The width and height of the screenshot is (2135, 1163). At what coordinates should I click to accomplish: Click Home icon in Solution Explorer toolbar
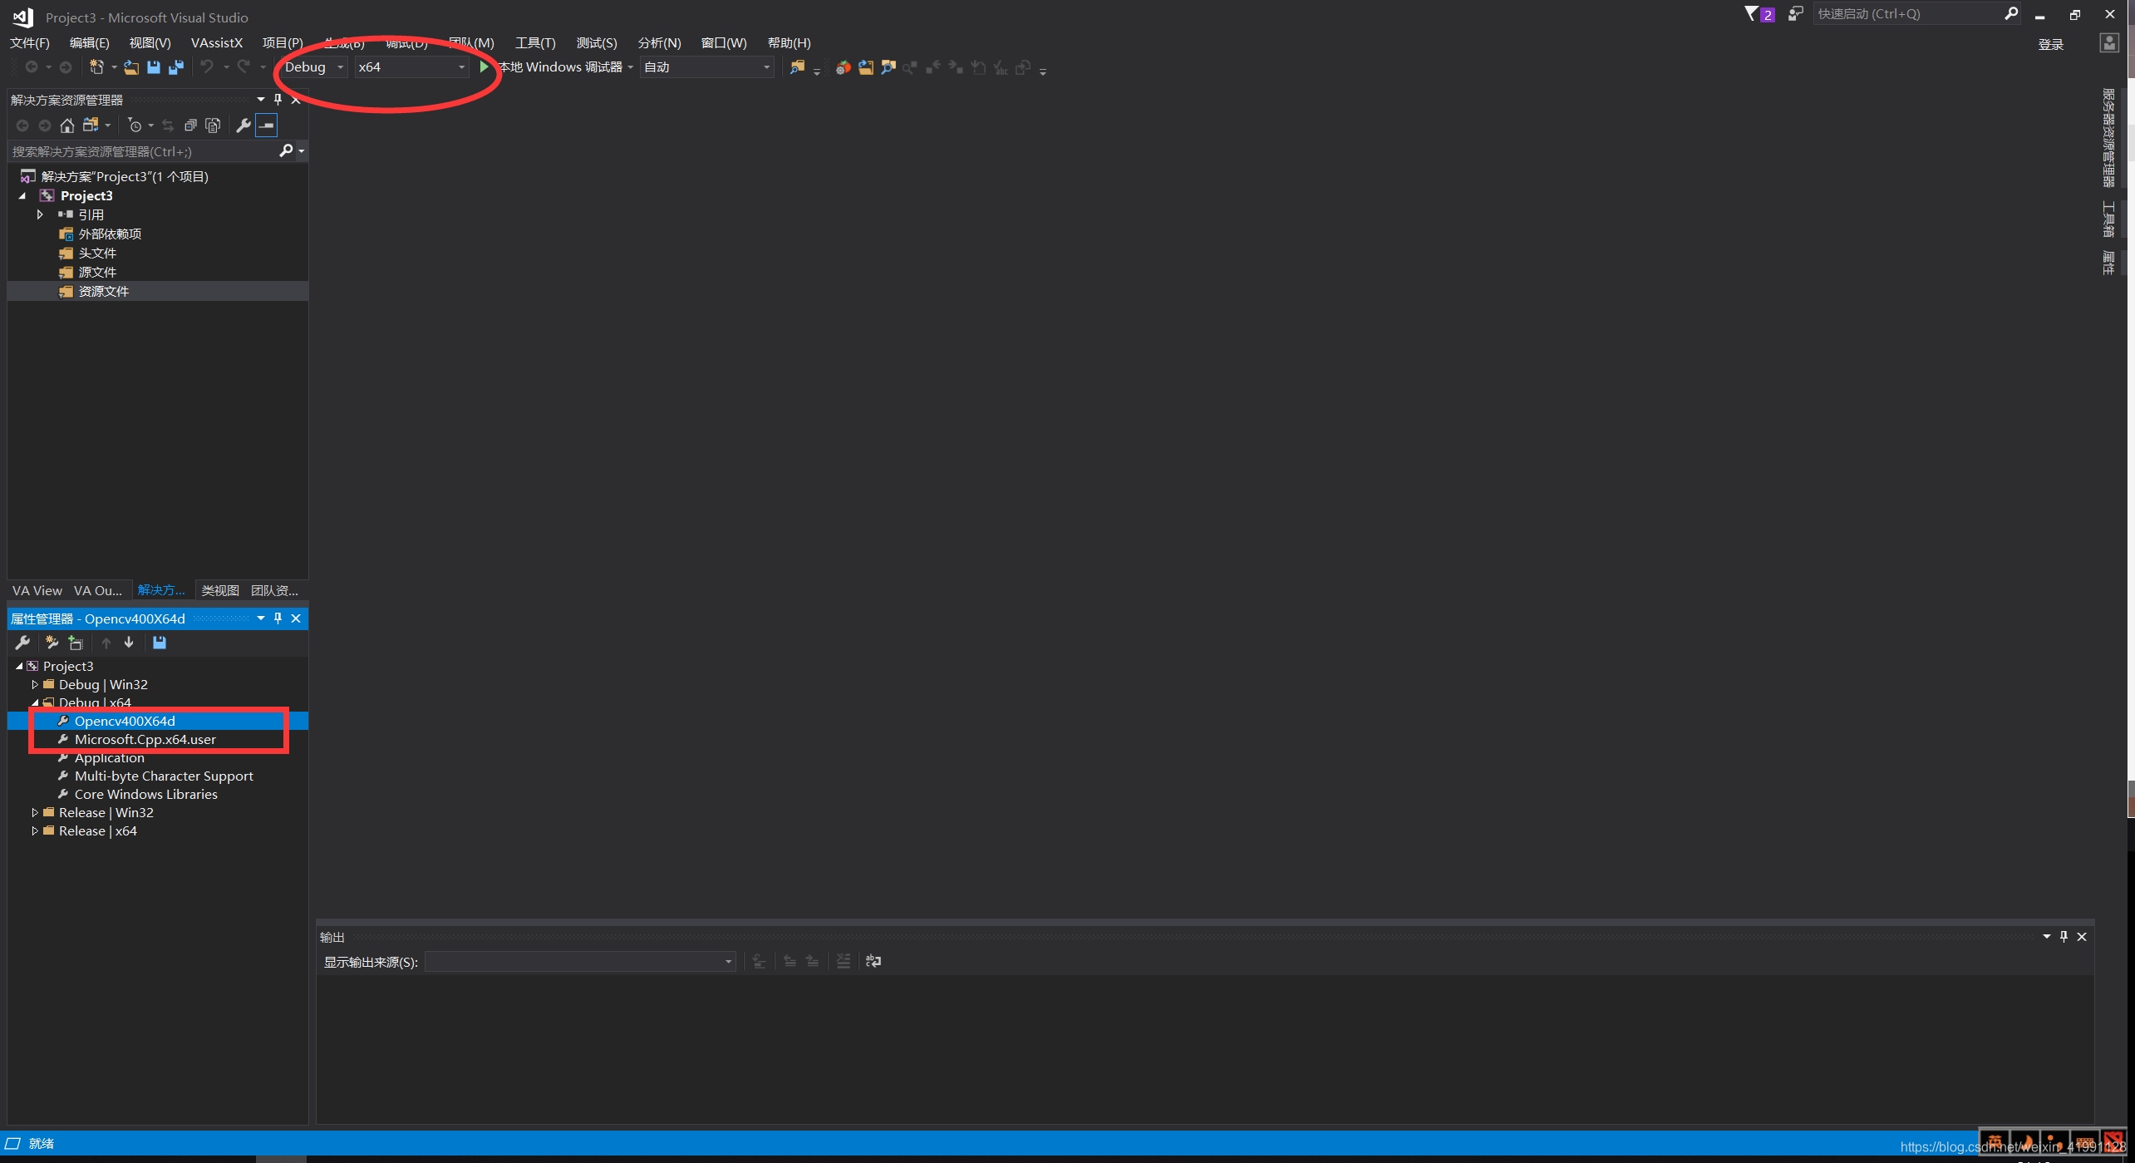(67, 126)
